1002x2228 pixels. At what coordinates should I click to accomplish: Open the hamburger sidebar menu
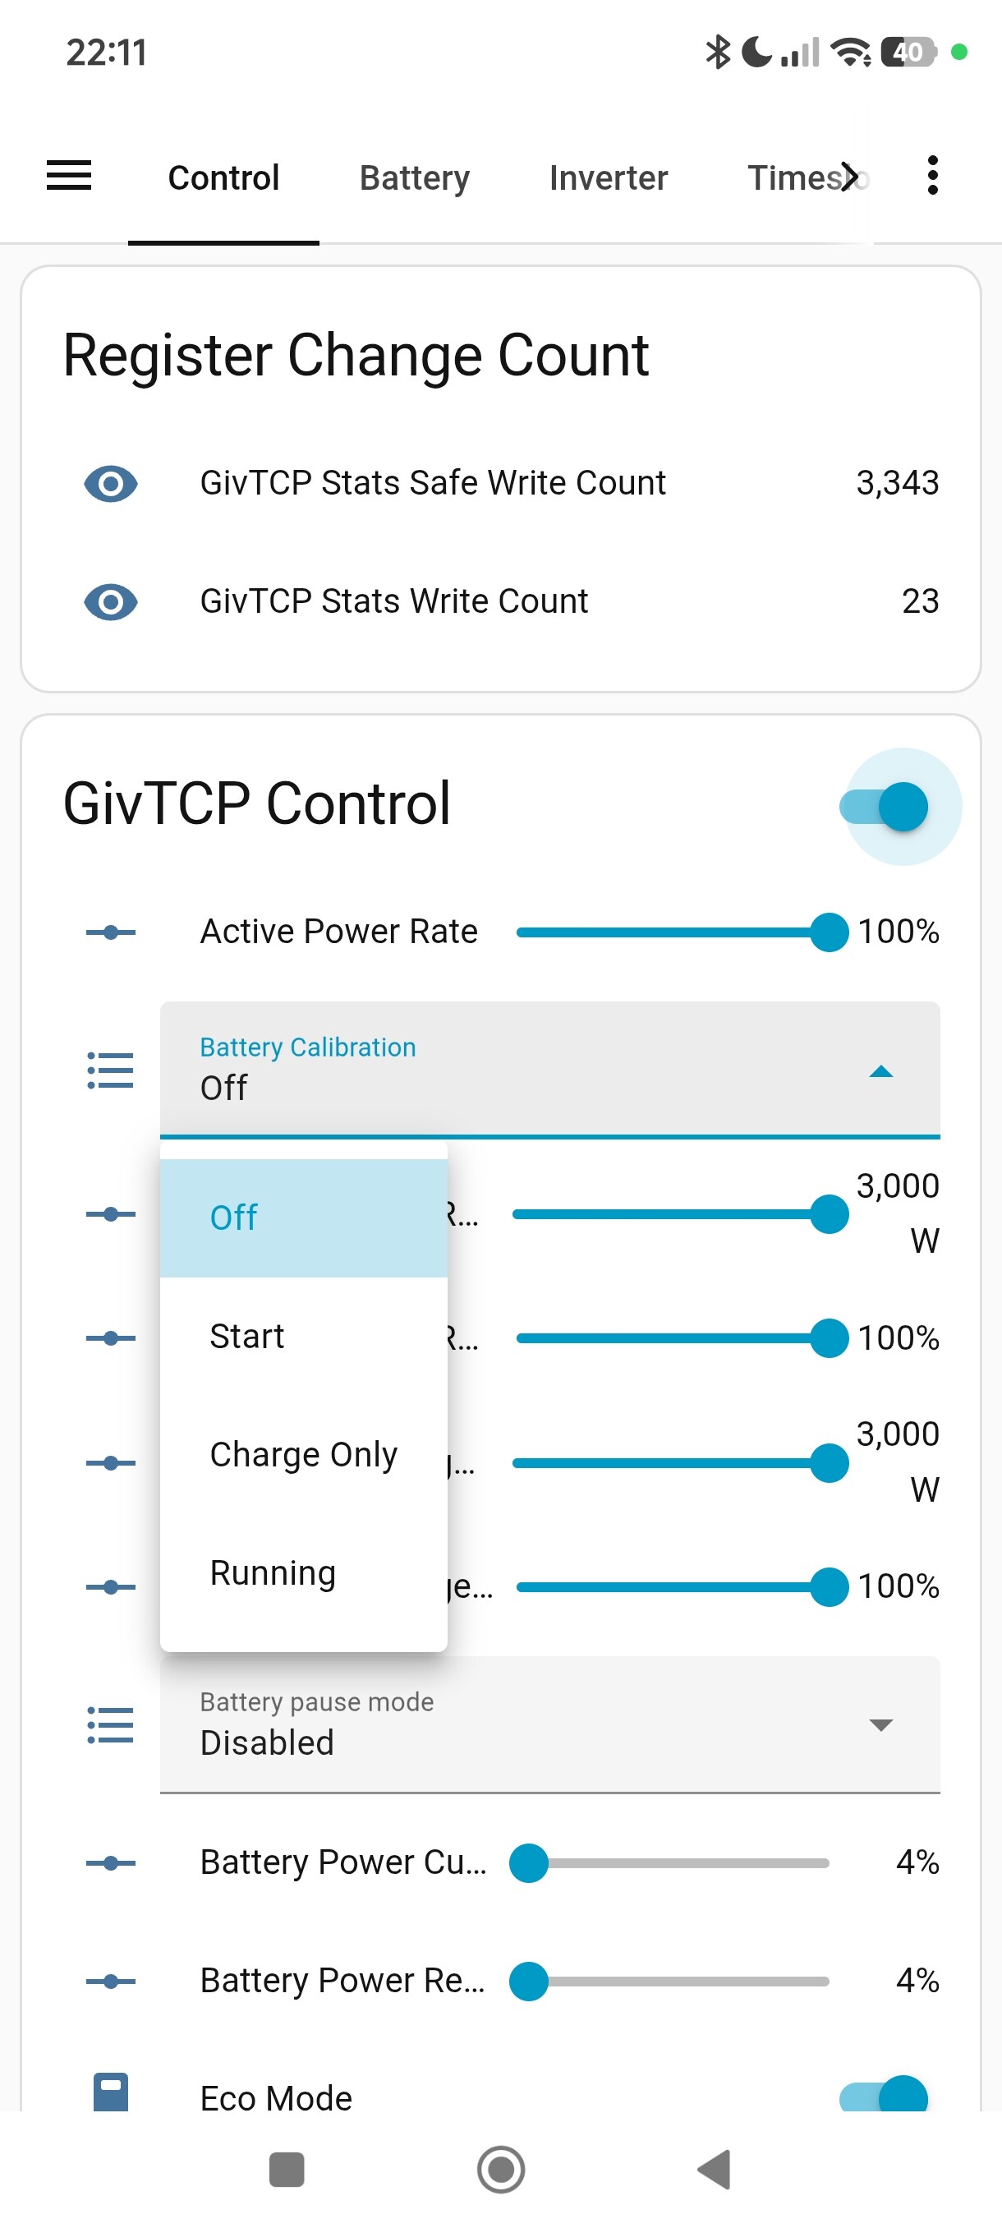coord(68,177)
